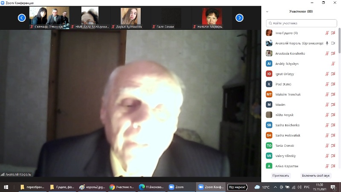This screenshot has height=192, width=341.
Task: Open король2.jpg taskbar item
Action: point(92,187)
